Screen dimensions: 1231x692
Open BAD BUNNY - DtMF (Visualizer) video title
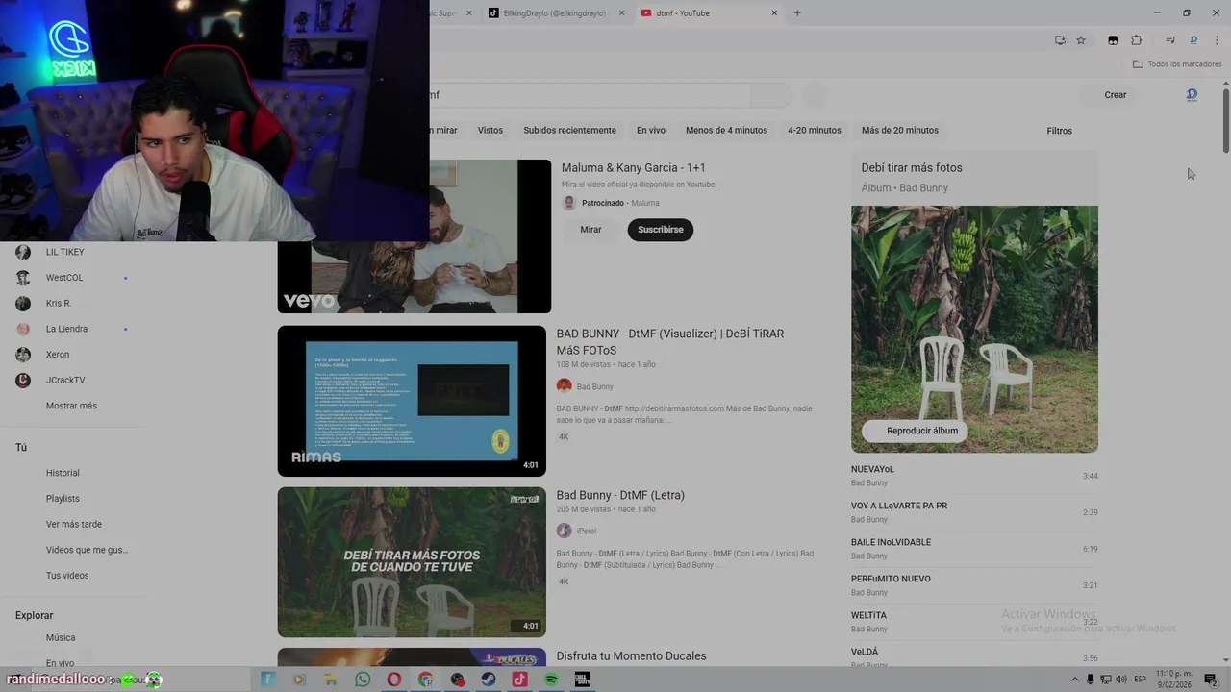(670, 341)
